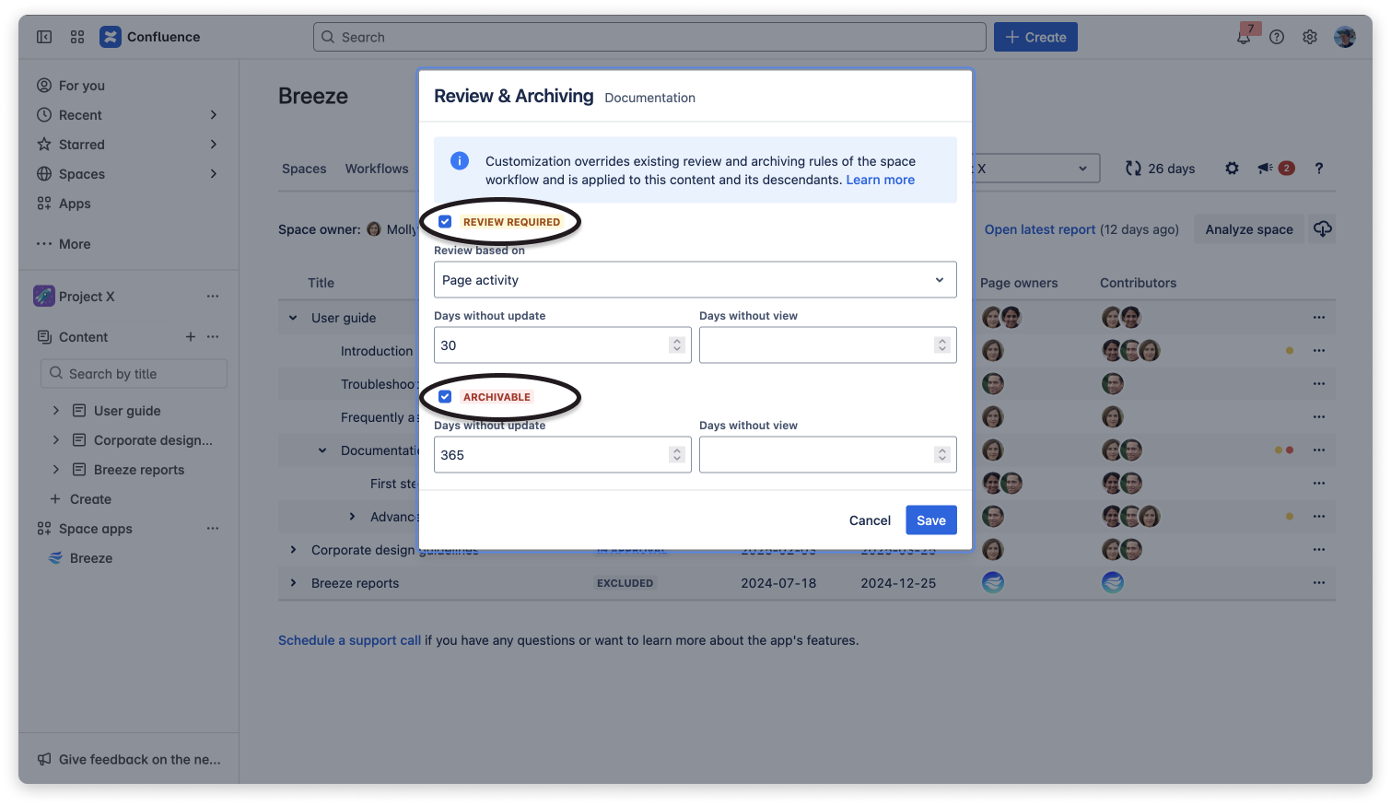The width and height of the screenshot is (1391, 806).
Task: Select the EXCLUDED status of Breeze reports
Action: 625,583
